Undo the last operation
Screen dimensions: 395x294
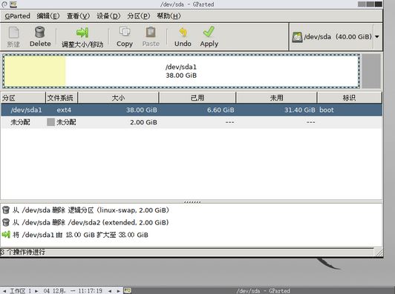(x=183, y=37)
